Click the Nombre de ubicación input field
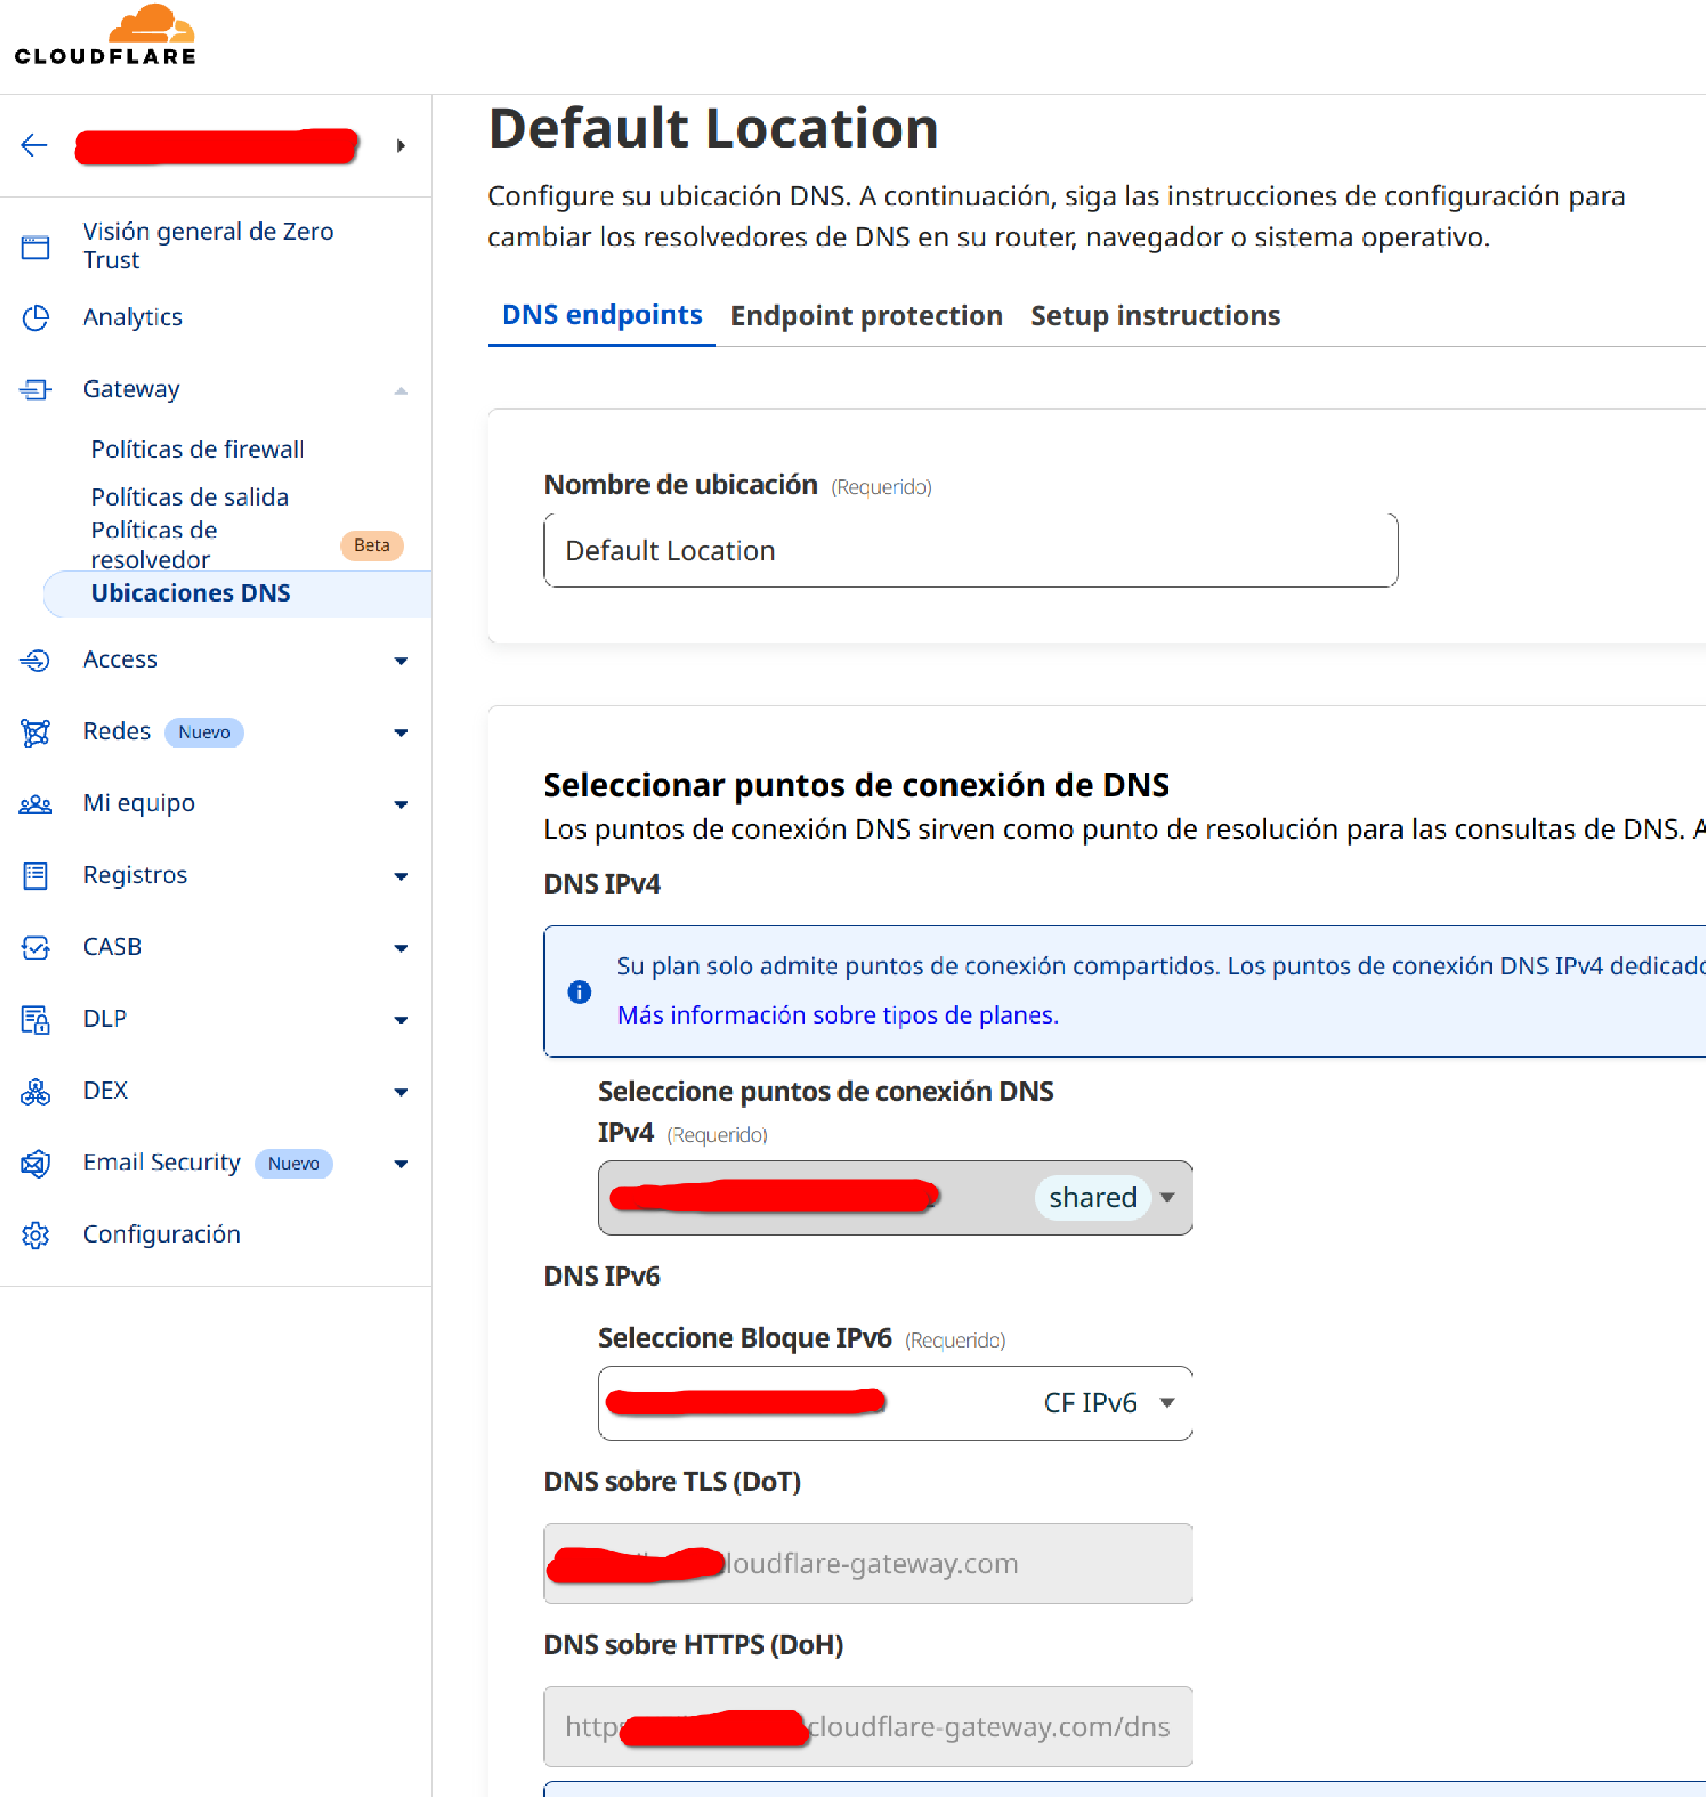 (970, 550)
